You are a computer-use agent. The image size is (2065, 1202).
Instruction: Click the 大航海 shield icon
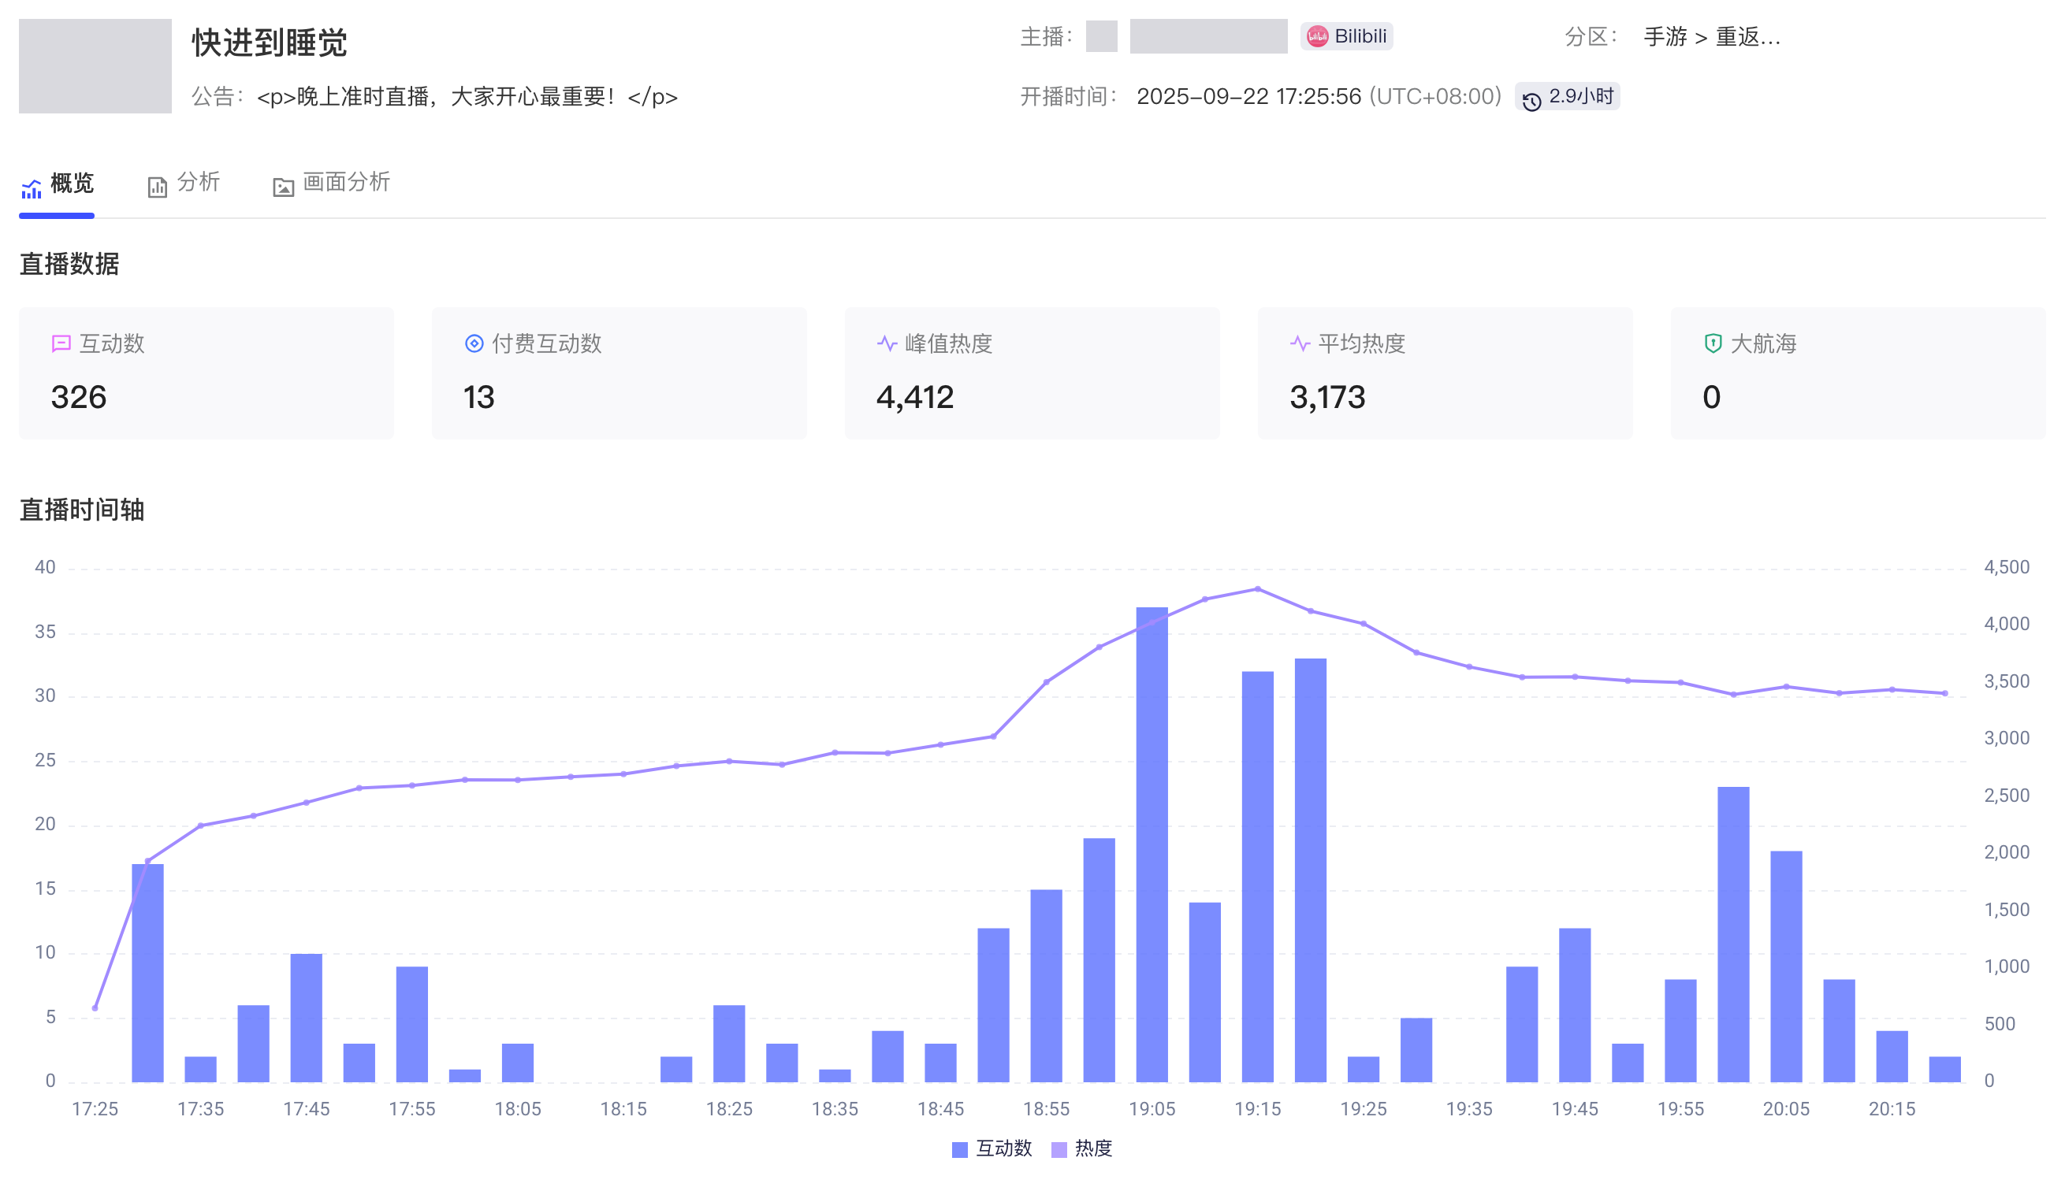pos(1713,343)
